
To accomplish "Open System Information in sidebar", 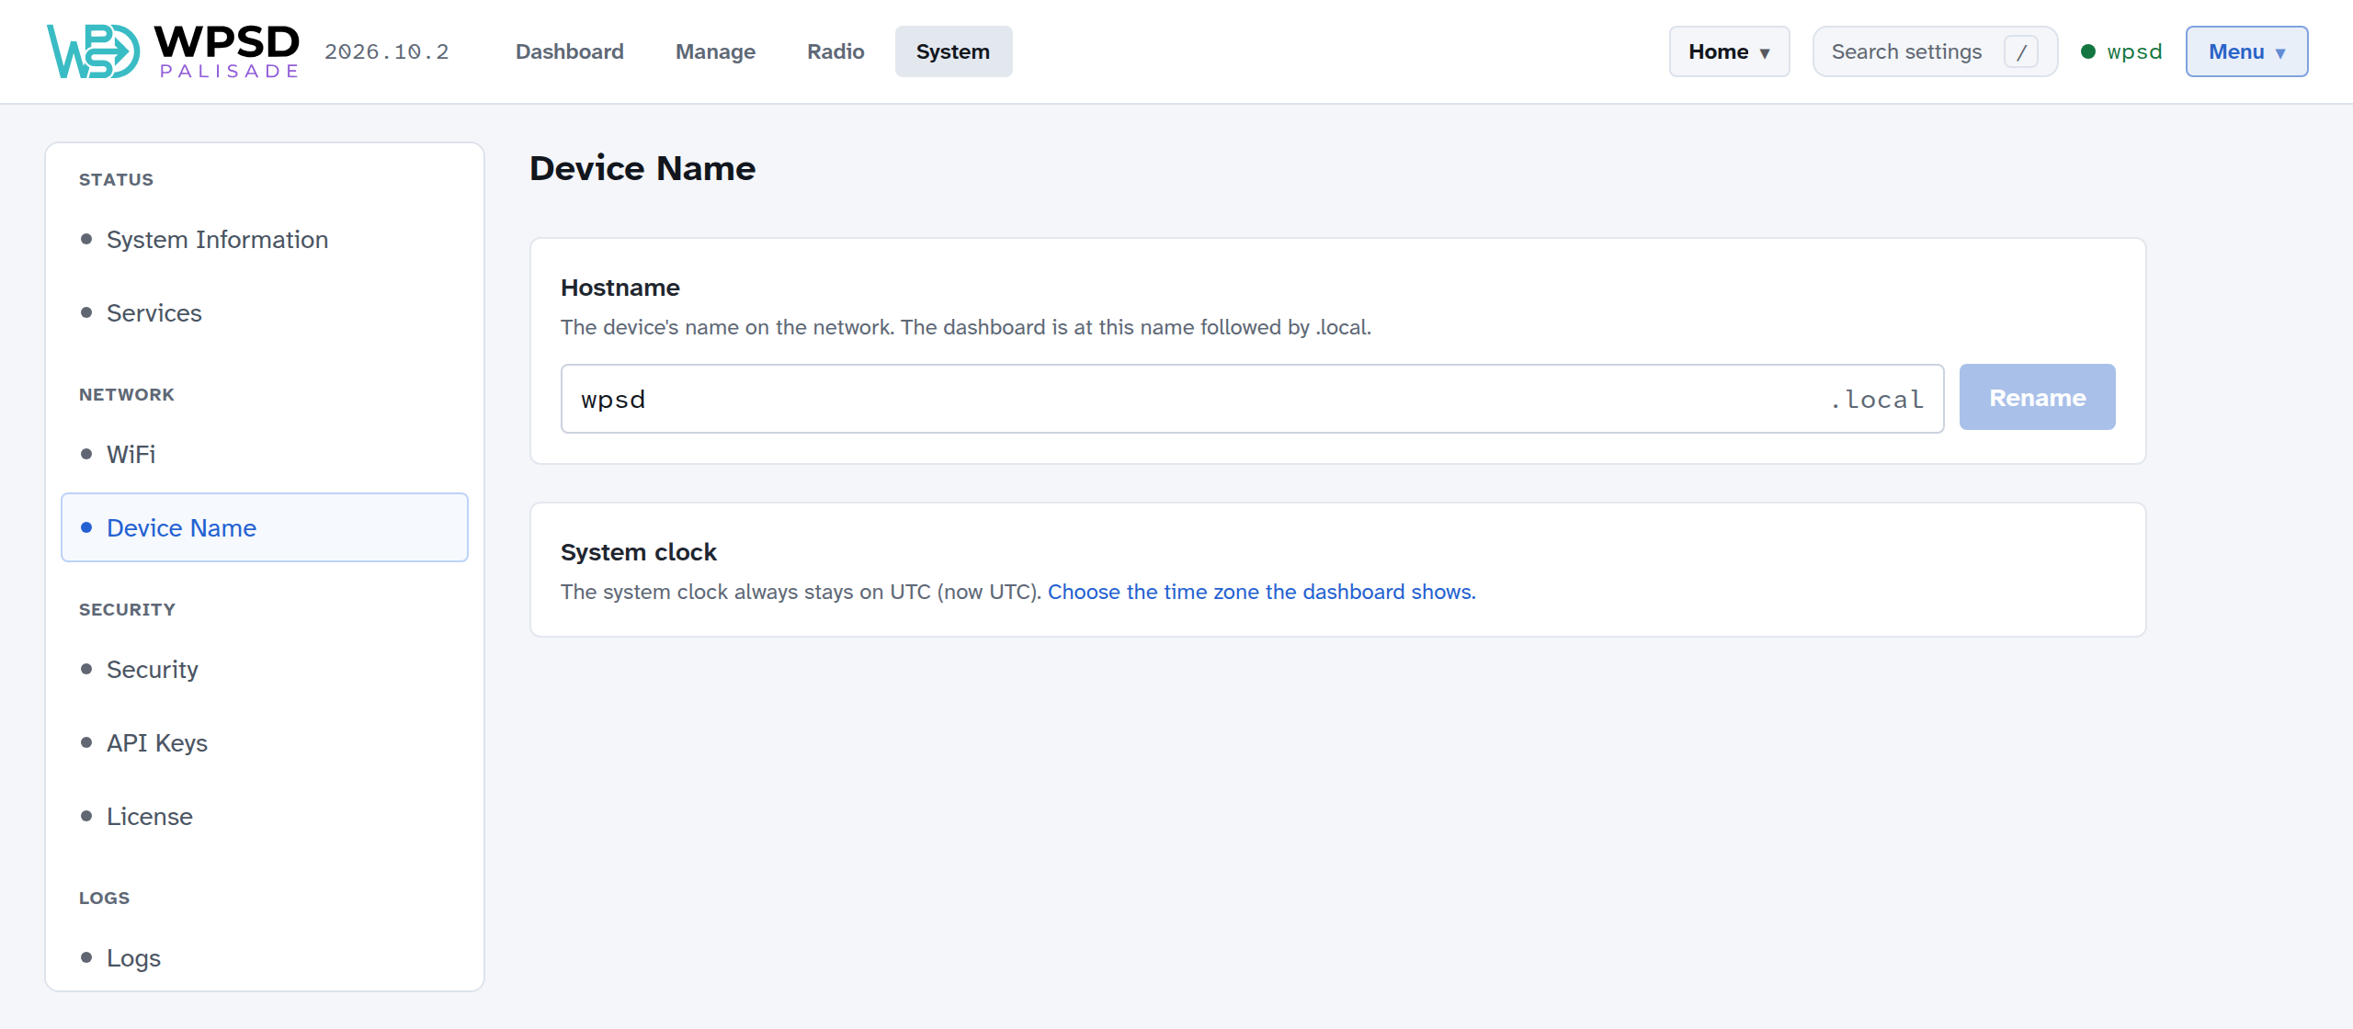I will 265,240.
